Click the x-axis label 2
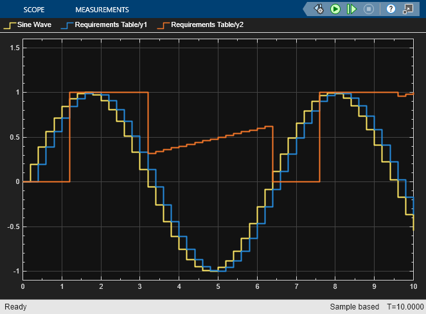This screenshot has height=314, width=426. pyautogui.click(x=101, y=286)
